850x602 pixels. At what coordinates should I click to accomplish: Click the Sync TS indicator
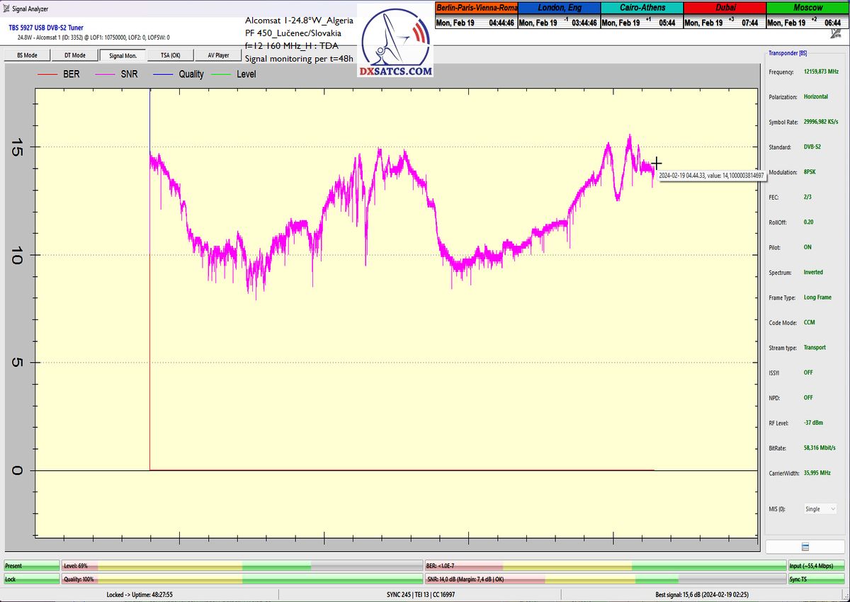pos(815,579)
